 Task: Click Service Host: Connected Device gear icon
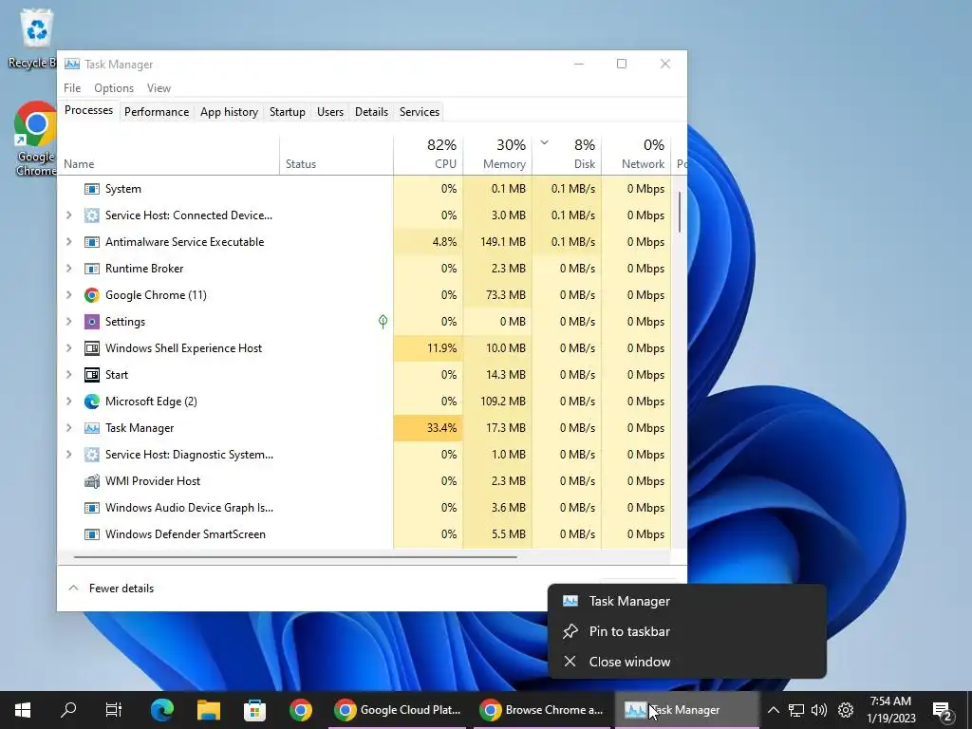tap(92, 215)
